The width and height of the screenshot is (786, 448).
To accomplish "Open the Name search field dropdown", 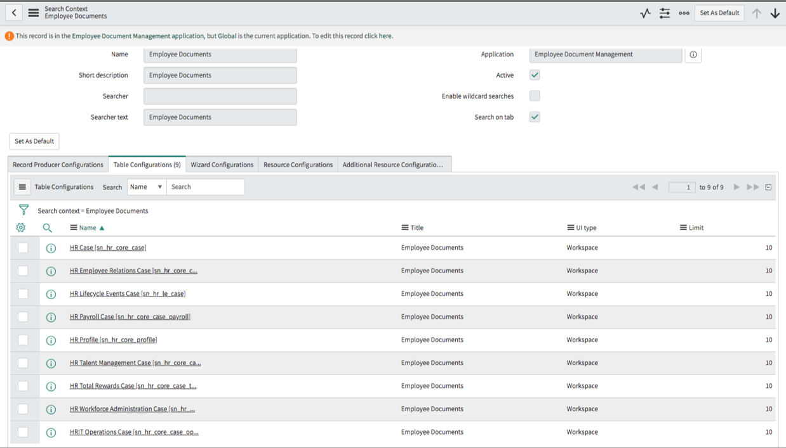I will pyautogui.click(x=147, y=187).
